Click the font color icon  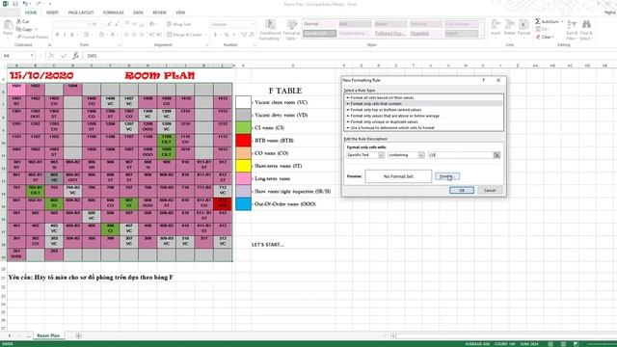coord(112,35)
